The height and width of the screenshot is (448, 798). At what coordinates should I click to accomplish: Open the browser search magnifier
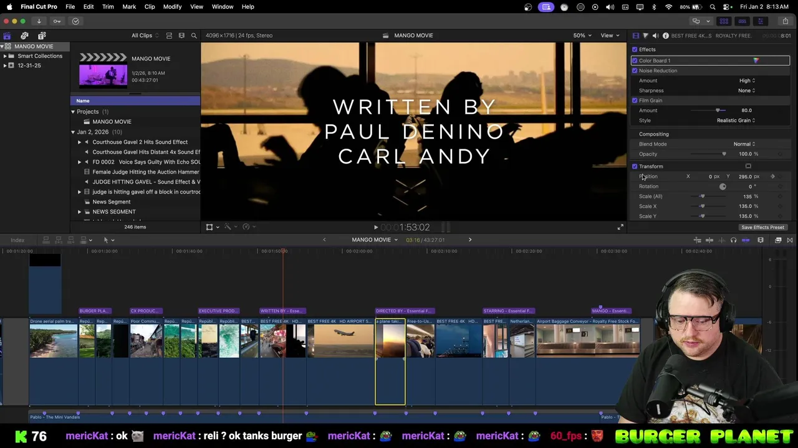tap(194, 35)
